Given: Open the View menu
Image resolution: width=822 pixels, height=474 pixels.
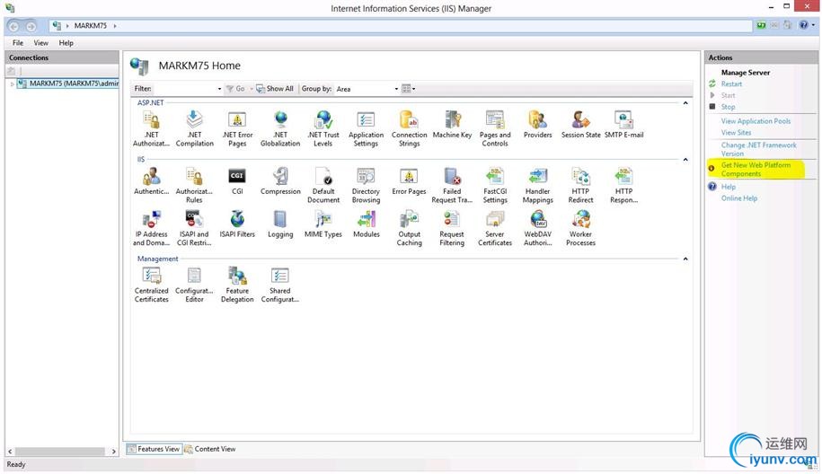Looking at the screenshot, I should click(x=41, y=43).
